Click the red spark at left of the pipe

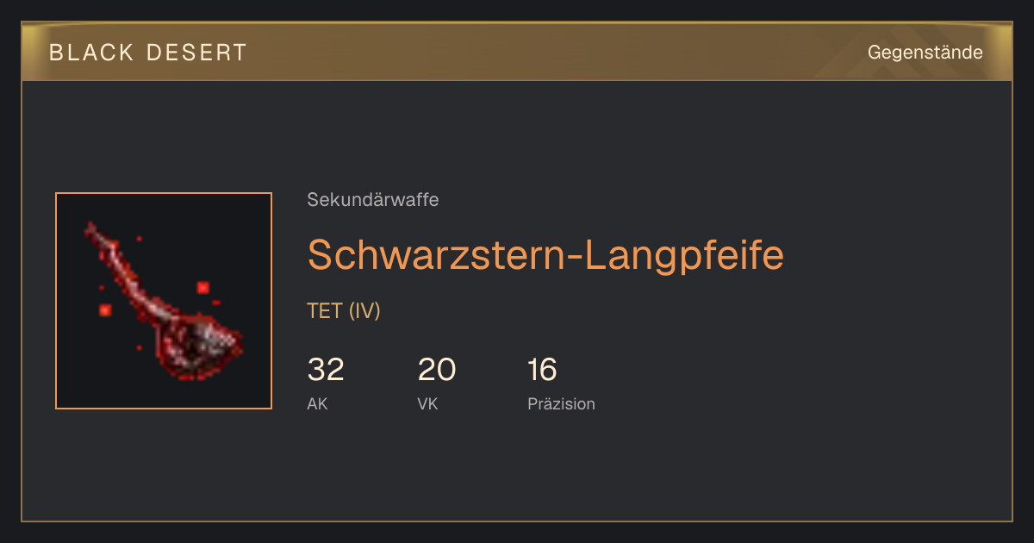tap(105, 309)
